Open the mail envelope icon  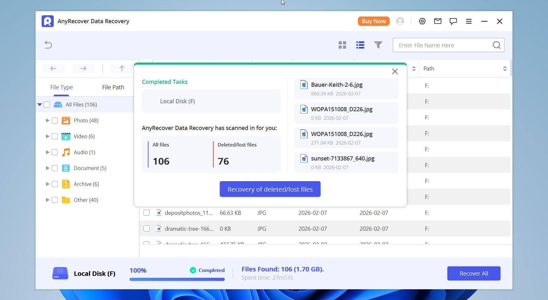point(438,21)
